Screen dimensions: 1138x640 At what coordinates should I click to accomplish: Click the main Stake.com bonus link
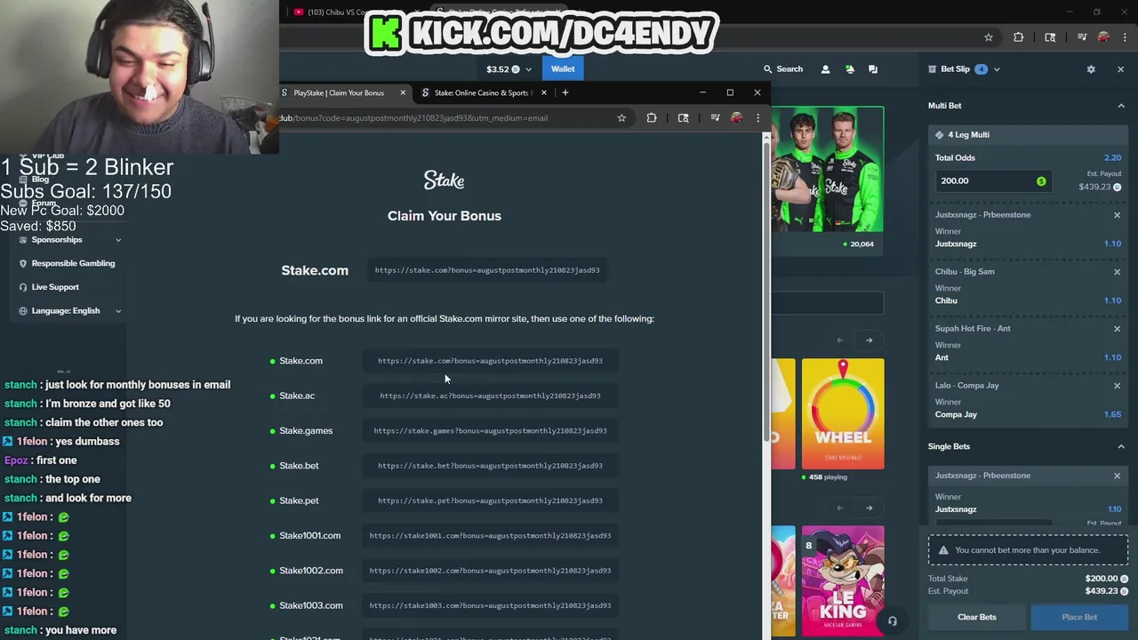[x=487, y=270]
